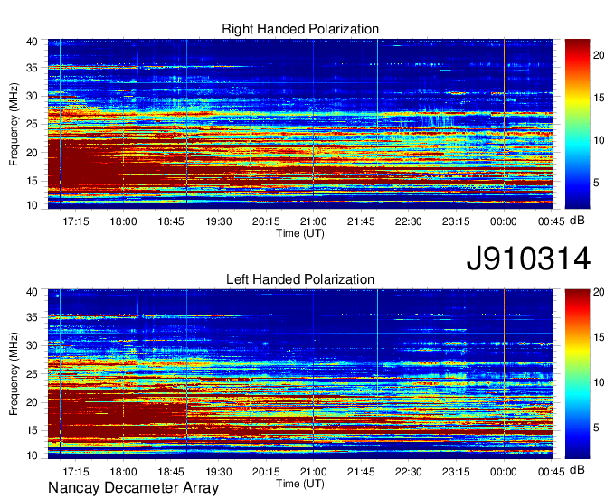Click 18:45 tick under Right Handed plot

click(171, 221)
